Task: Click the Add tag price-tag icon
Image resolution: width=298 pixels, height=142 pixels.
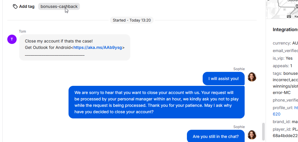Action: tap(15, 7)
